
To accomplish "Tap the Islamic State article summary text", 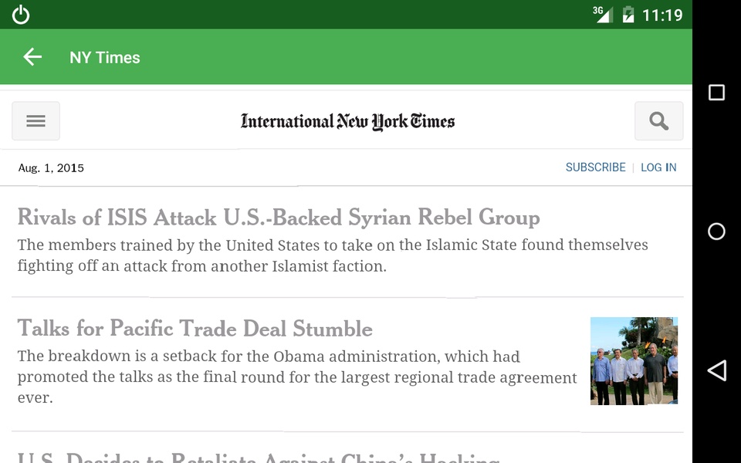I will click(333, 255).
